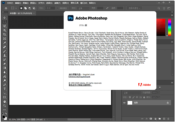175x122 pixels.
Task: Choose Add to selection mode
Action: tap(25, 8)
